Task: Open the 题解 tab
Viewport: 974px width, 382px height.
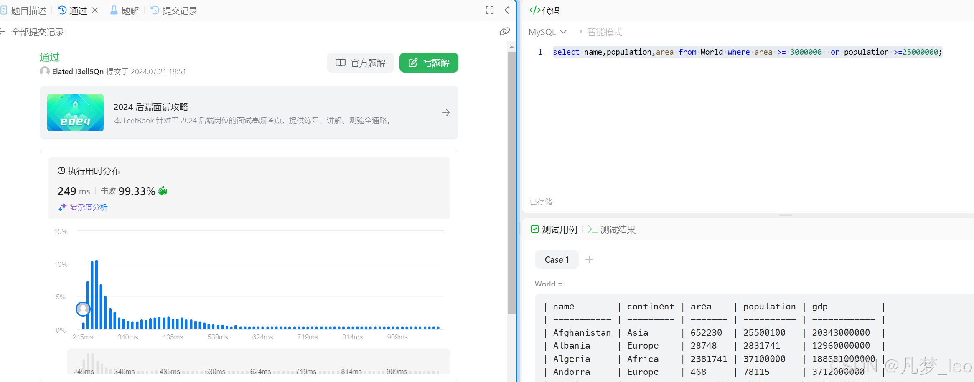Action: pyautogui.click(x=125, y=10)
